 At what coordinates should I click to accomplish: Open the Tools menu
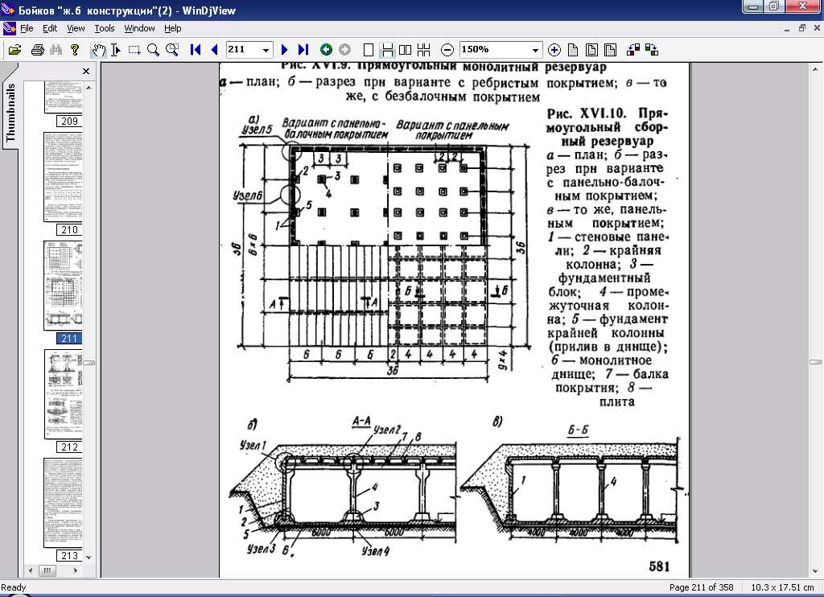tap(104, 28)
